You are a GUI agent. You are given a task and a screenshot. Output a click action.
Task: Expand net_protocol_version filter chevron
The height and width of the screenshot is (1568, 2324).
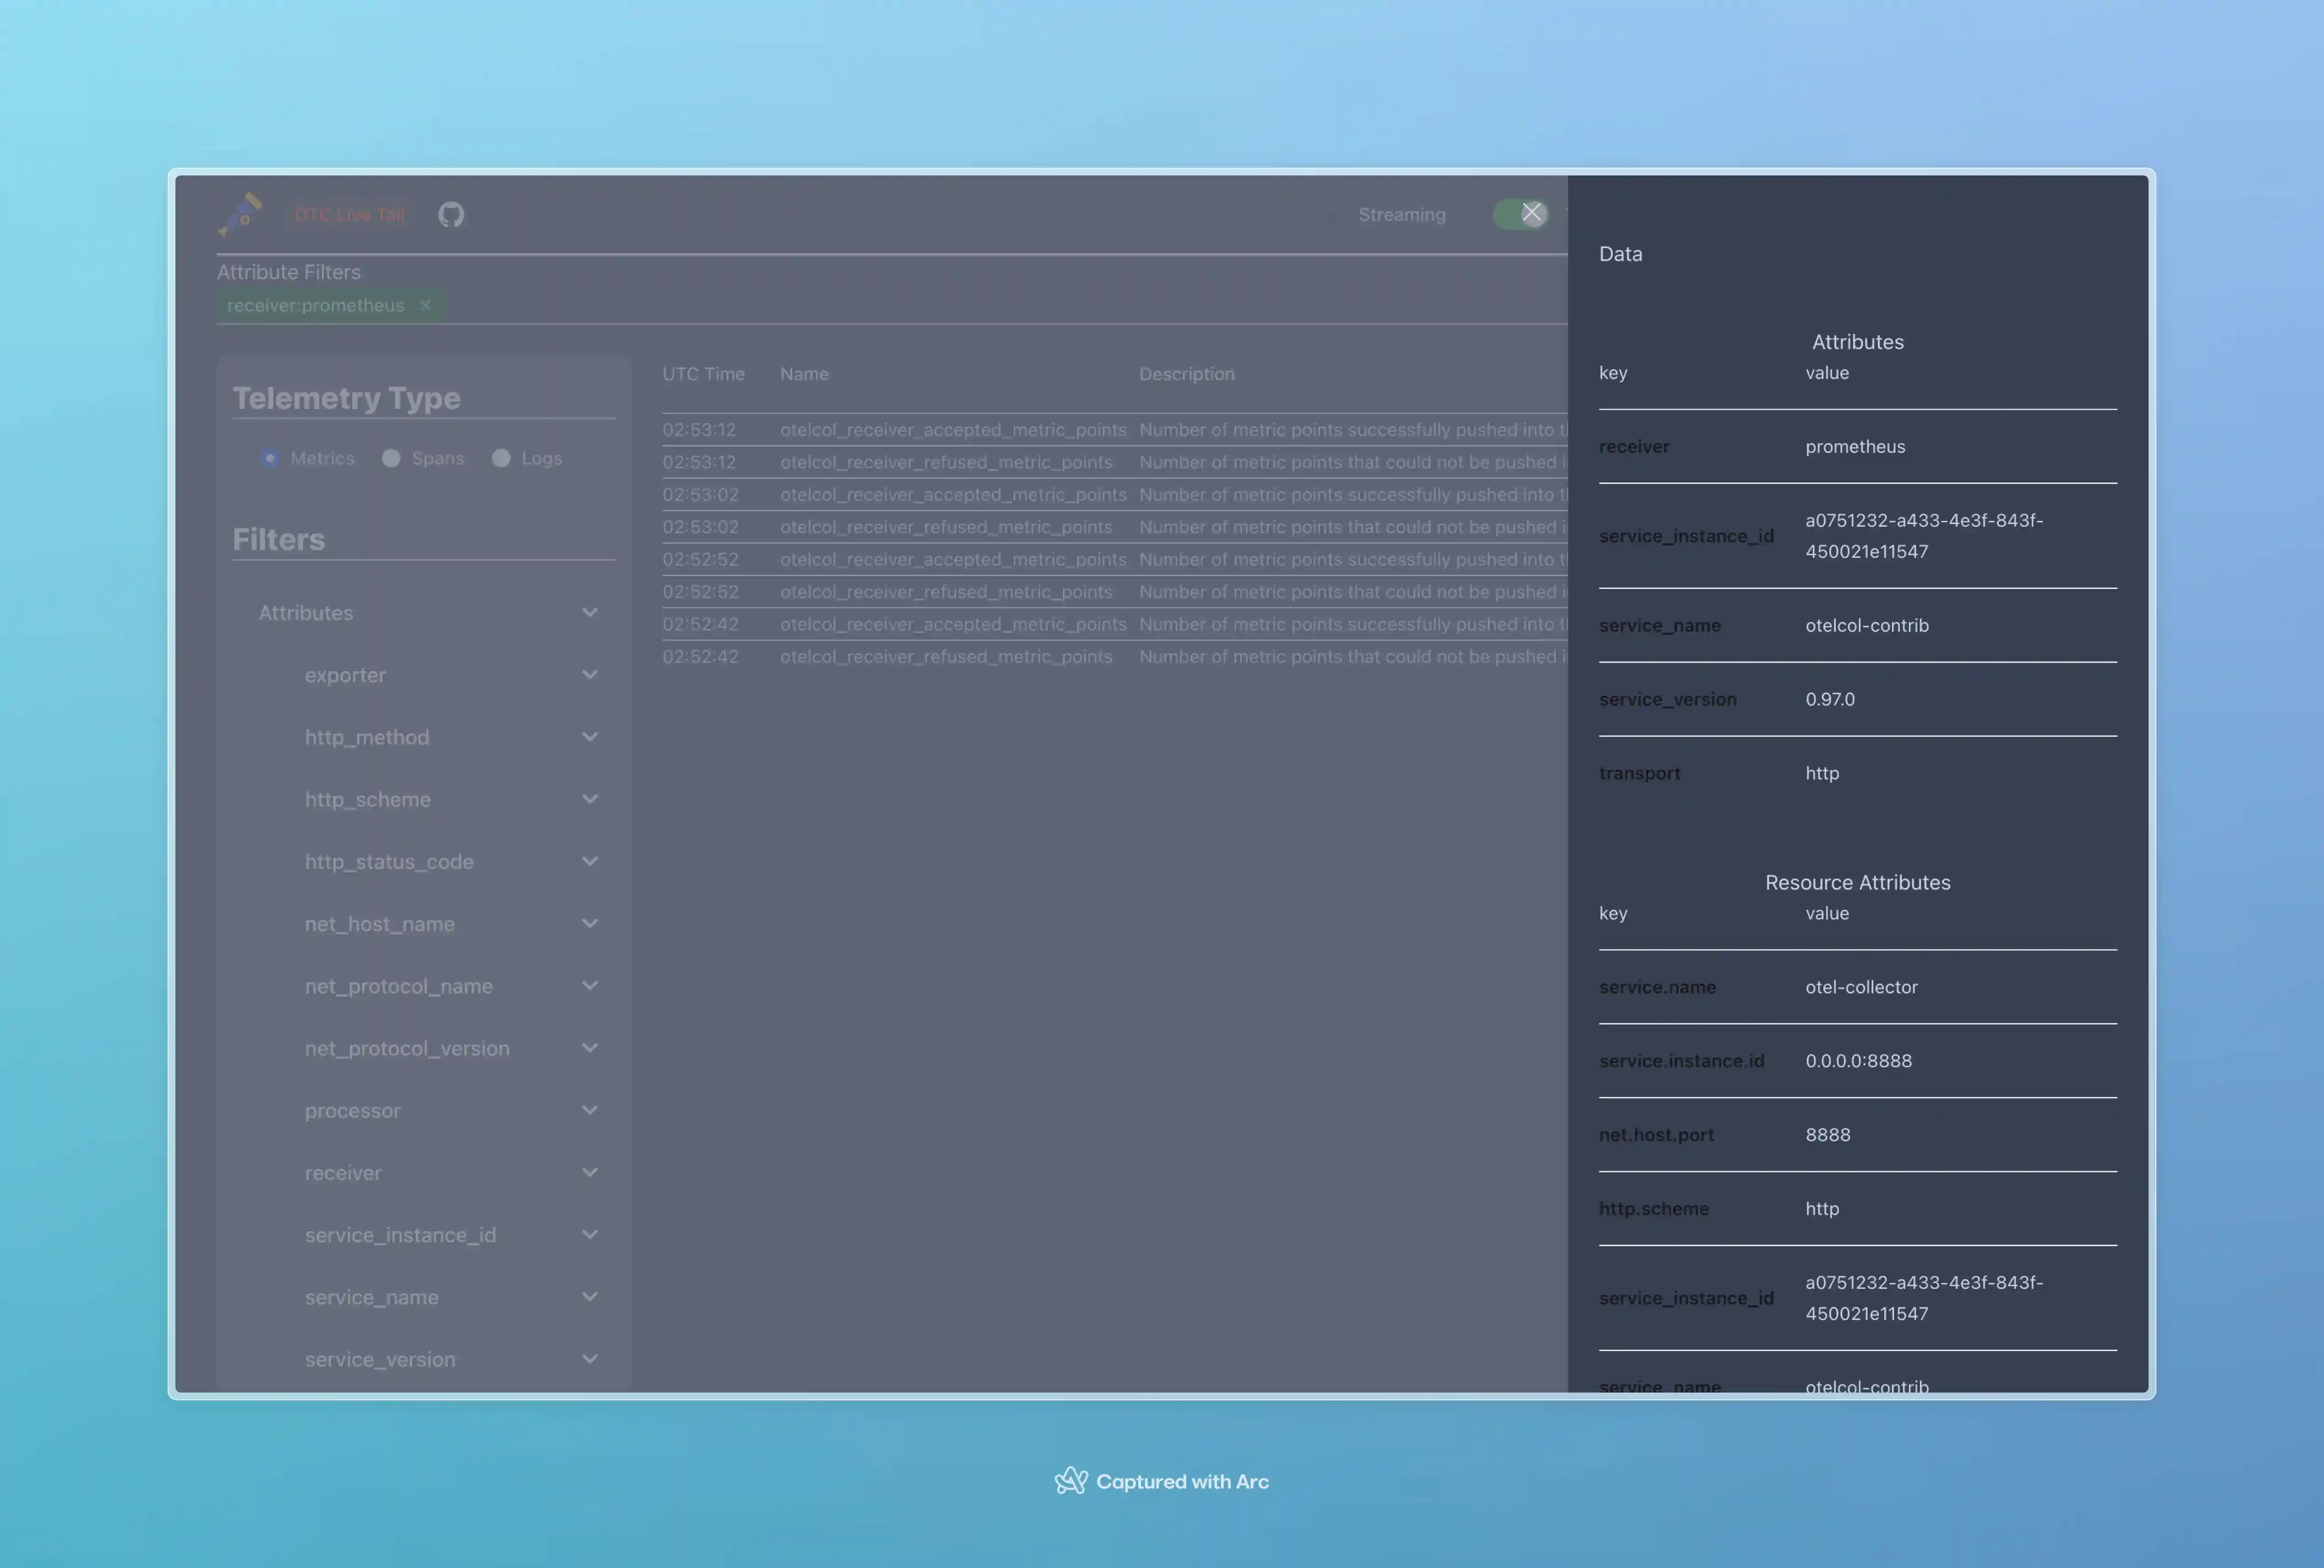click(x=589, y=1048)
